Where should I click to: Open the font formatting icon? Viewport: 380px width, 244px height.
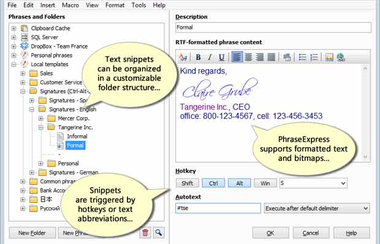[x=183, y=57]
